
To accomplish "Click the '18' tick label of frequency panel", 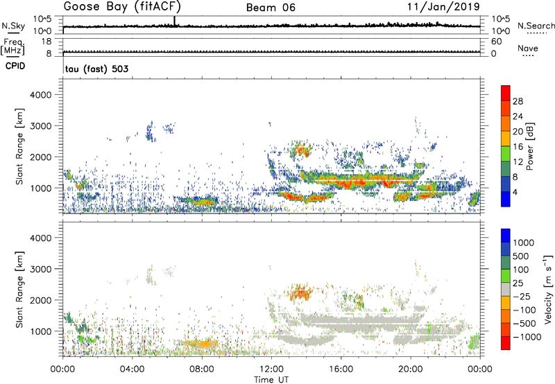I will tap(46, 42).
